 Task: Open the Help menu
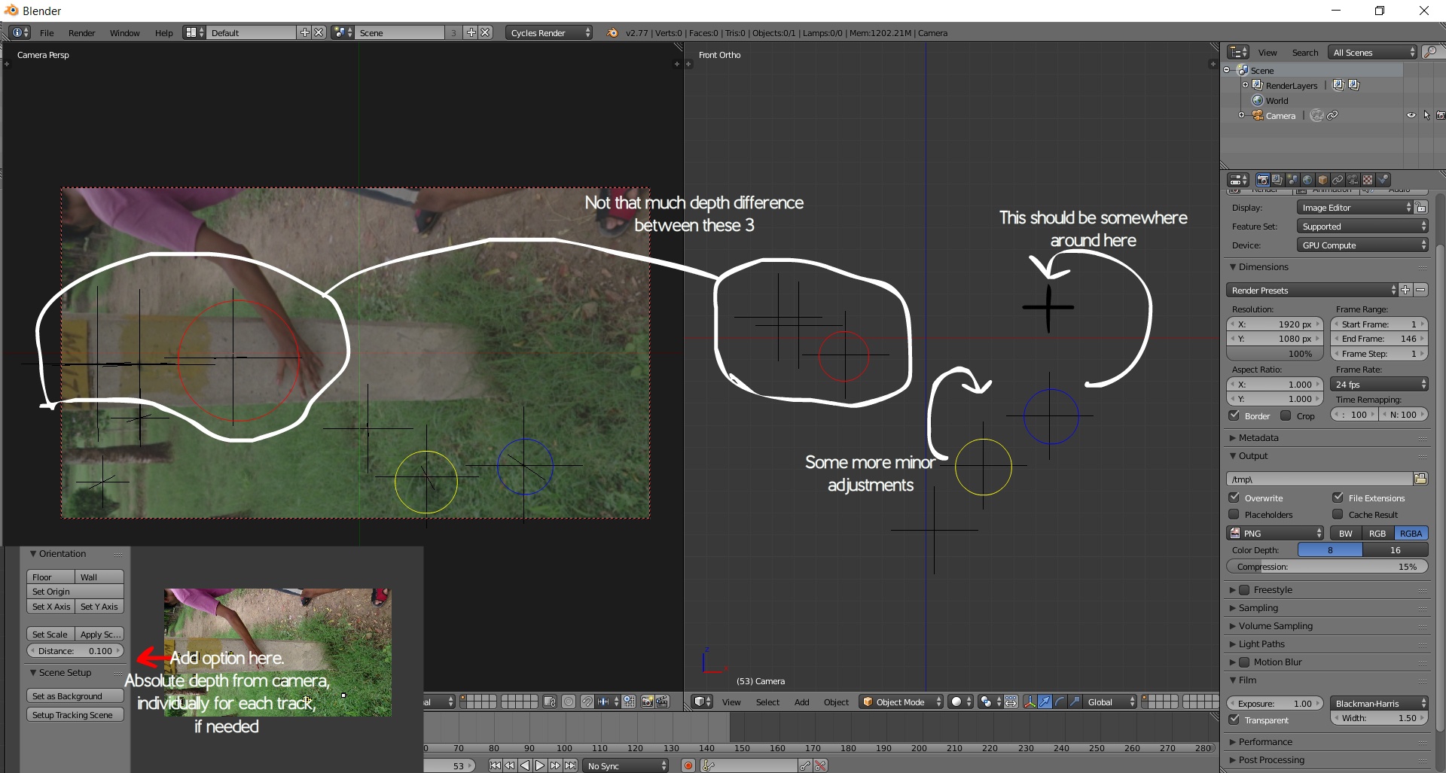163,32
